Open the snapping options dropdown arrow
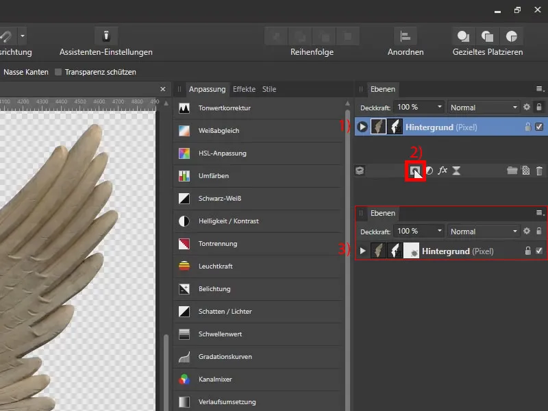548x411 pixels. point(23,36)
